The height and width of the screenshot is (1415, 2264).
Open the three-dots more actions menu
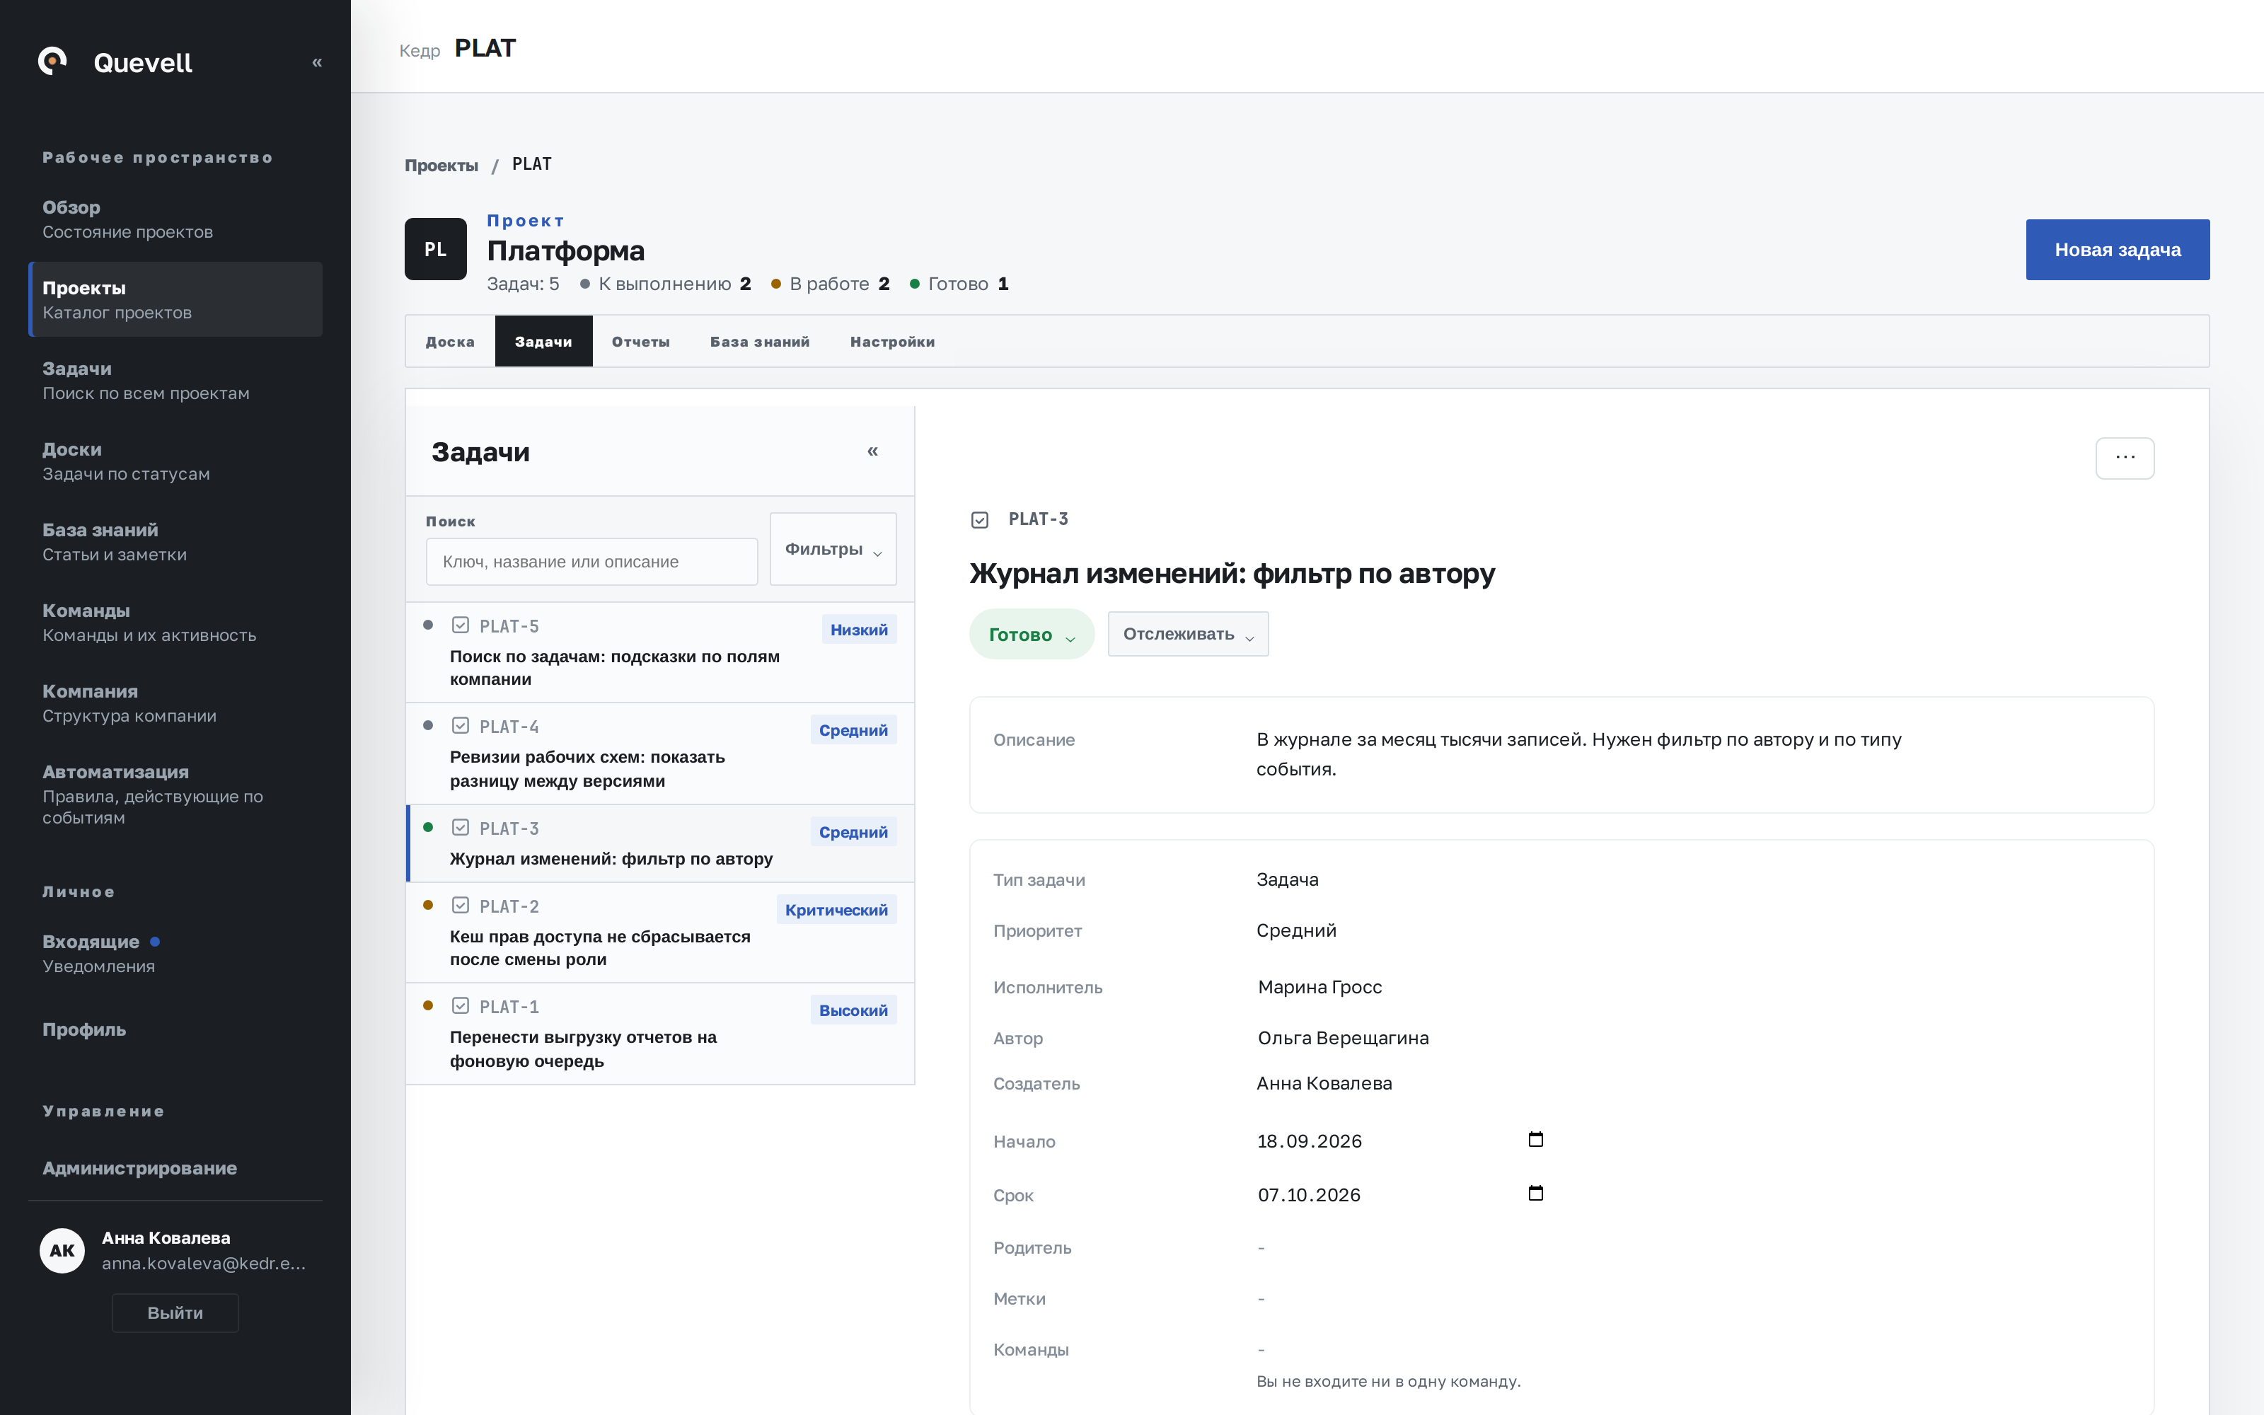pos(2125,458)
